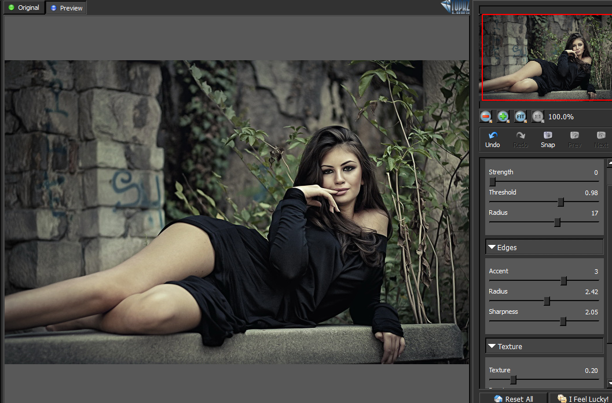Click the Prev snapshot icon
612x403 pixels.
(574, 139)
